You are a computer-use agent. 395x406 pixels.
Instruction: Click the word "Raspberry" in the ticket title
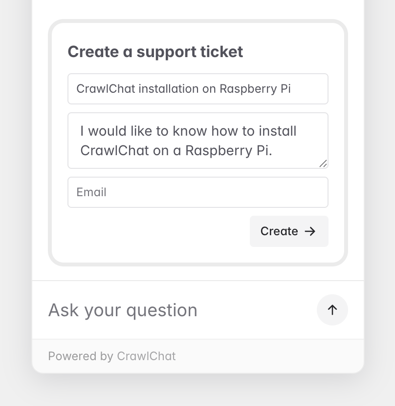pos(248,89)
